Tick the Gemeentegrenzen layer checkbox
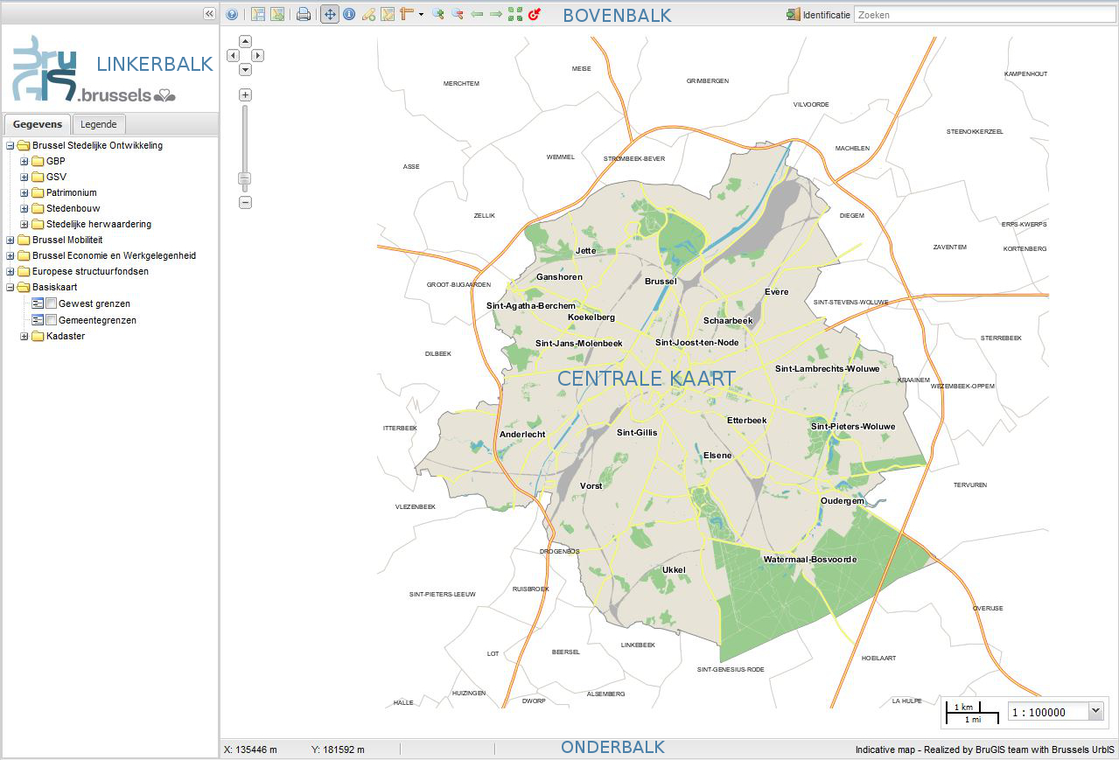Screen dimensions: 1119x760 (51, 320)
